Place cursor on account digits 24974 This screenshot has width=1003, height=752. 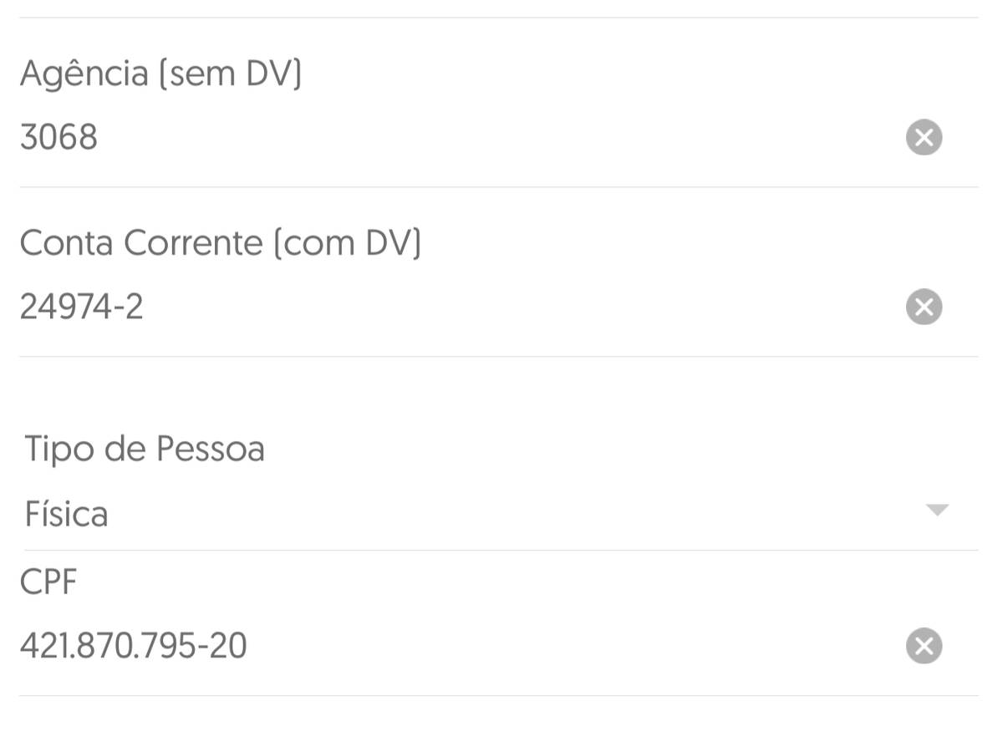[65, 307]
